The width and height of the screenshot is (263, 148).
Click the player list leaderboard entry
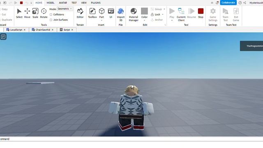[x=251, y=46]
